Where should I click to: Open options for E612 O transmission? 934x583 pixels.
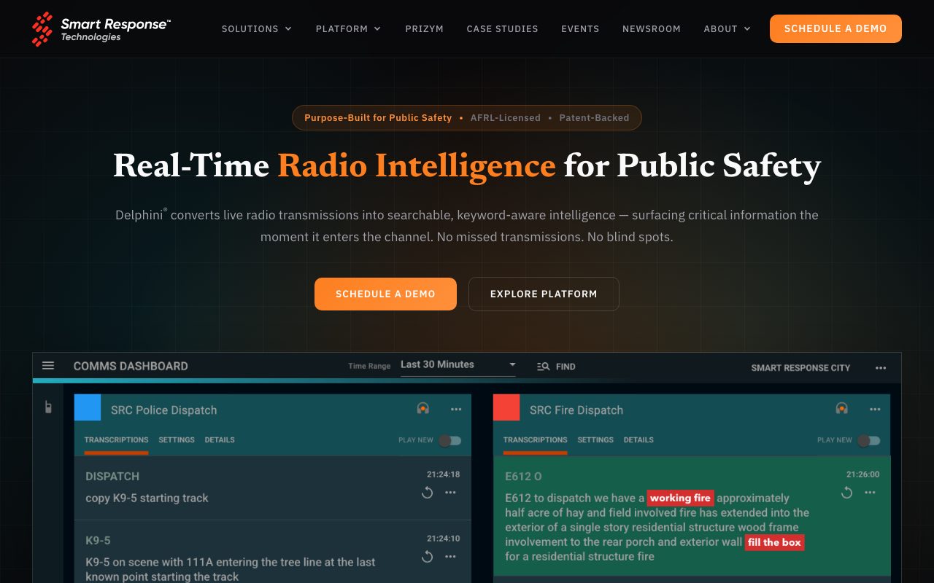pos(870,493)
